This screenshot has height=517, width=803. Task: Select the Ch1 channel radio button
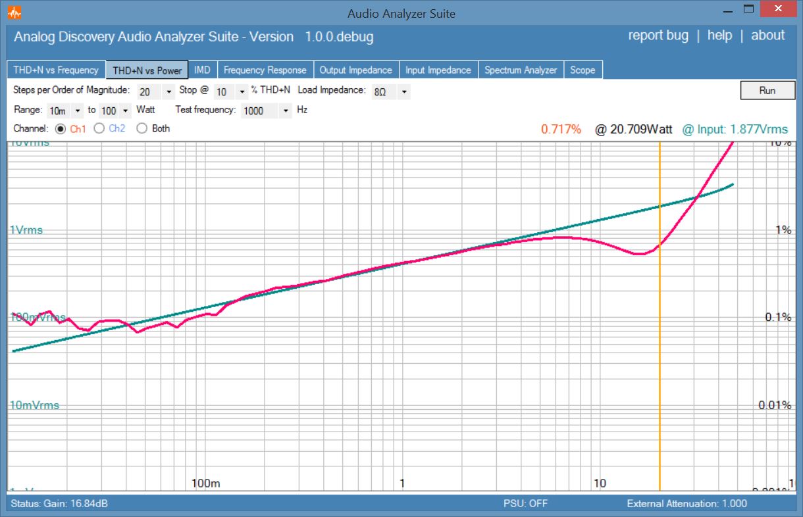tap(61, 129)
